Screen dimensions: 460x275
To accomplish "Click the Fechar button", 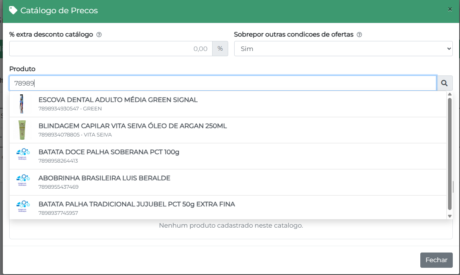I will point(436,260).
